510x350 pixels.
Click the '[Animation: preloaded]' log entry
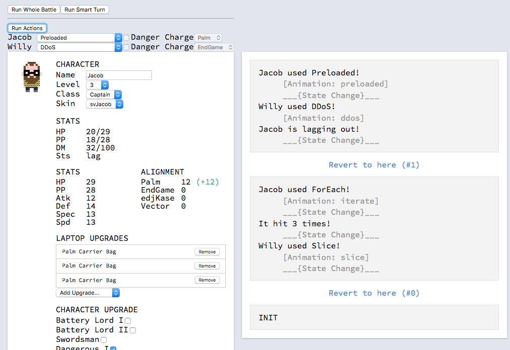(x=335, y=84)
